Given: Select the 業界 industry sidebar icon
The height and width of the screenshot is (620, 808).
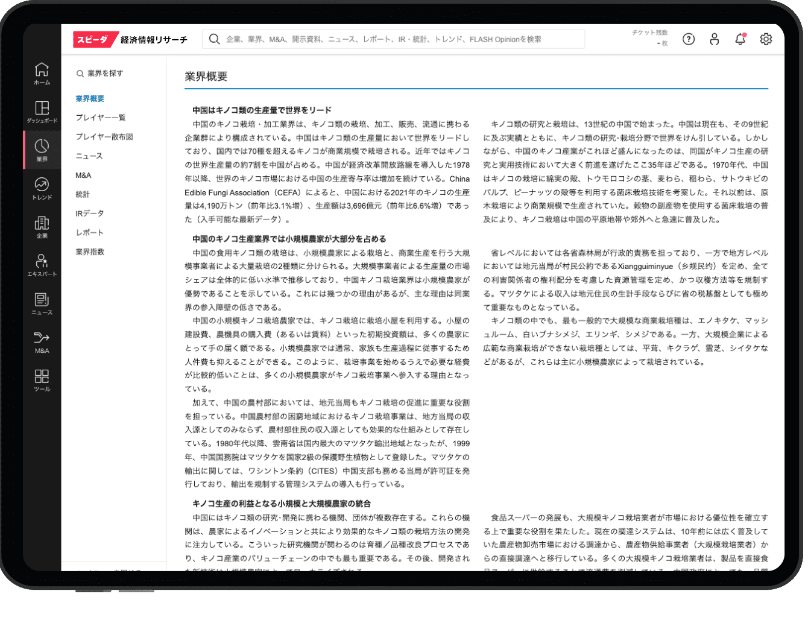Looking at the screenshot, I should click(42, 150).
